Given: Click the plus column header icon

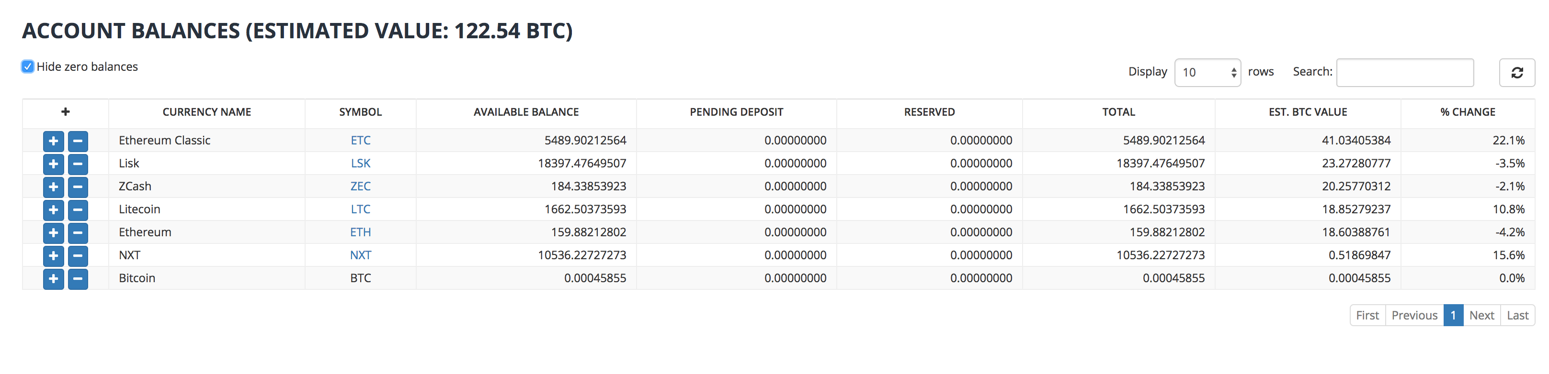Looking at the screenshot, I should (x=66, y=111).
